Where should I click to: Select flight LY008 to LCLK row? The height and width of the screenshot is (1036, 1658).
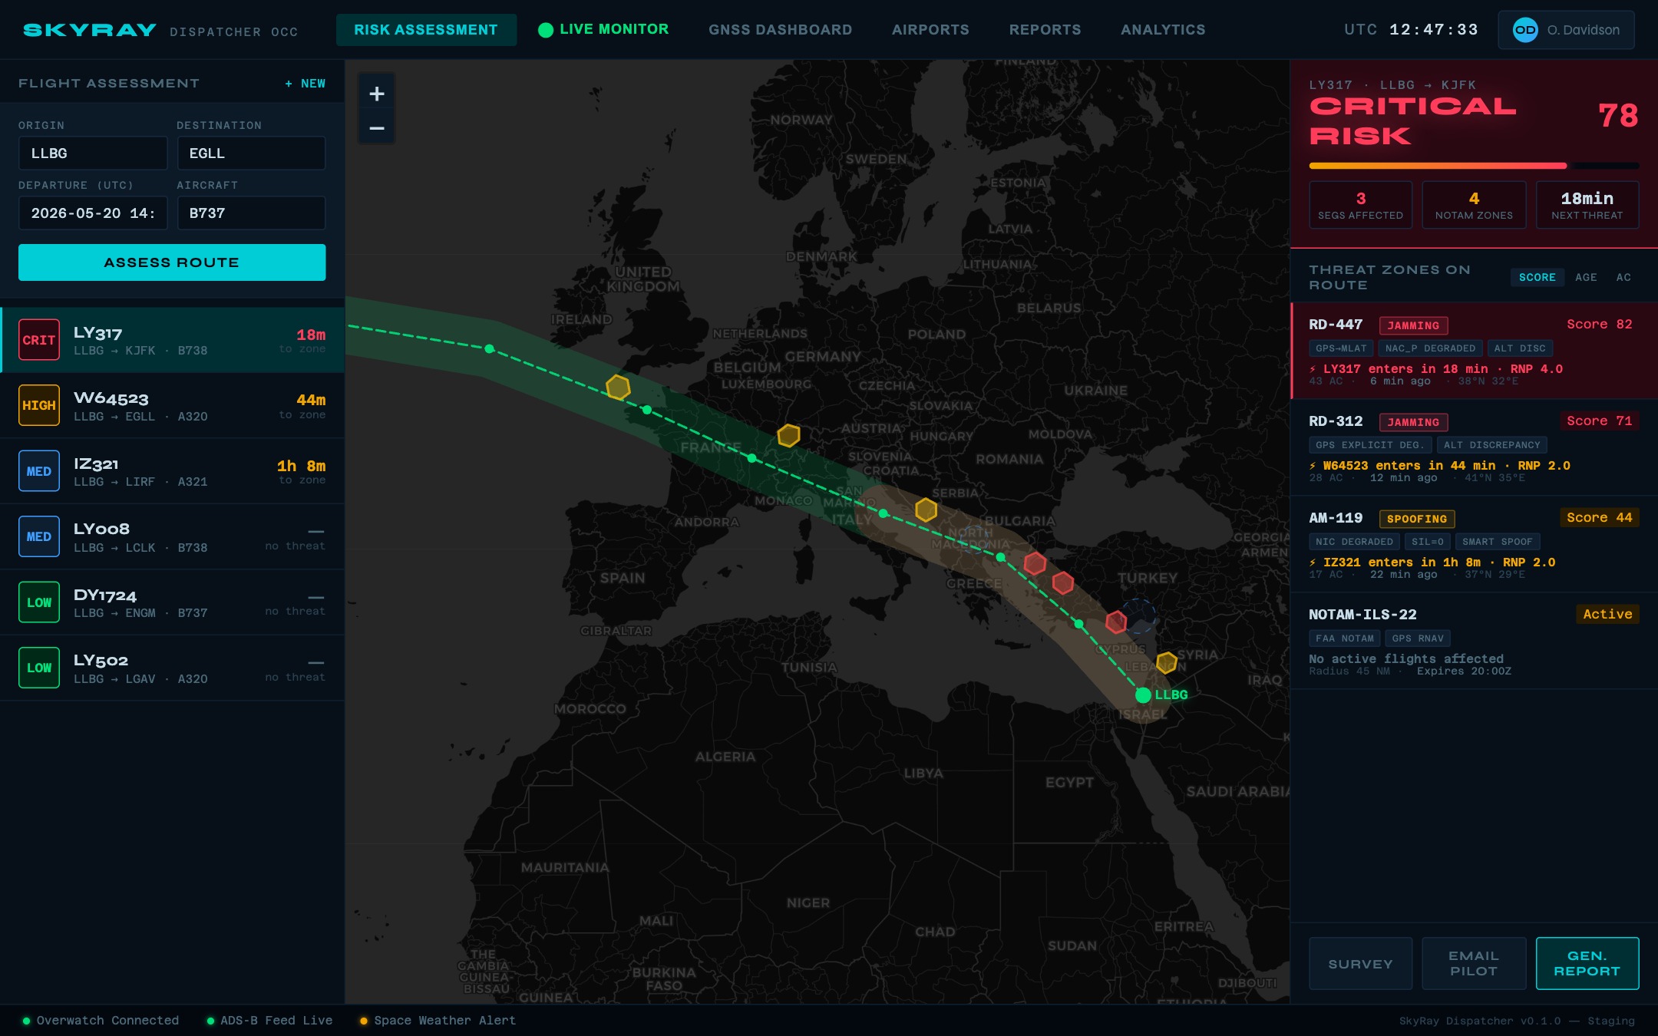(172, 536)
